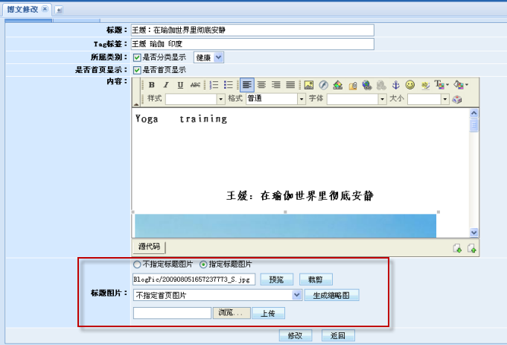Click the 源代码 source view tab

click(150, 247)
